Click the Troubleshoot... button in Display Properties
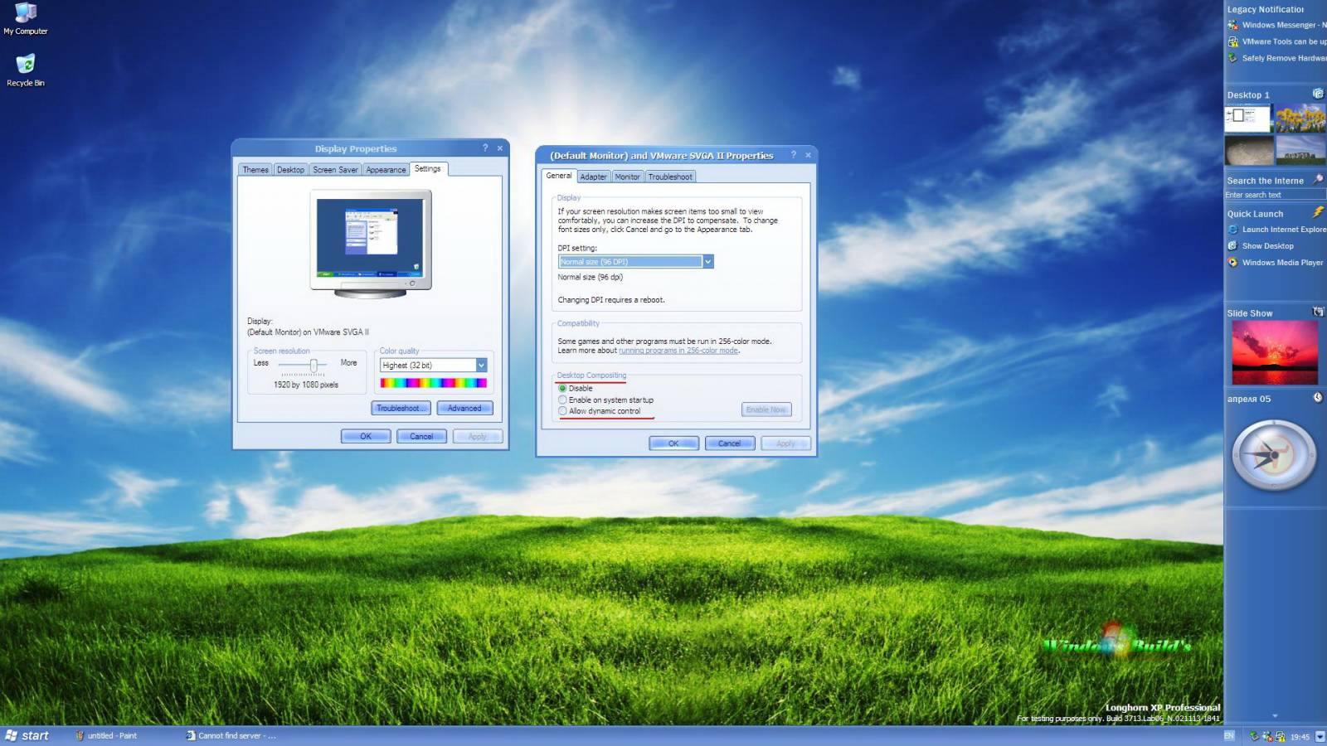Image resolution: width=1327 pixels, height=746 pixels. pos(401,409)
